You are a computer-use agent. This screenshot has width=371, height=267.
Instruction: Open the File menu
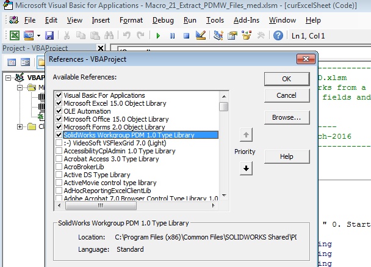(30, 20)
